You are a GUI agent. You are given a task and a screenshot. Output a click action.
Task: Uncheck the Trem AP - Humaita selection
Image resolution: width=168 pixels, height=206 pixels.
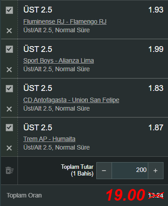pyautogui.click(x=9, y=128)
